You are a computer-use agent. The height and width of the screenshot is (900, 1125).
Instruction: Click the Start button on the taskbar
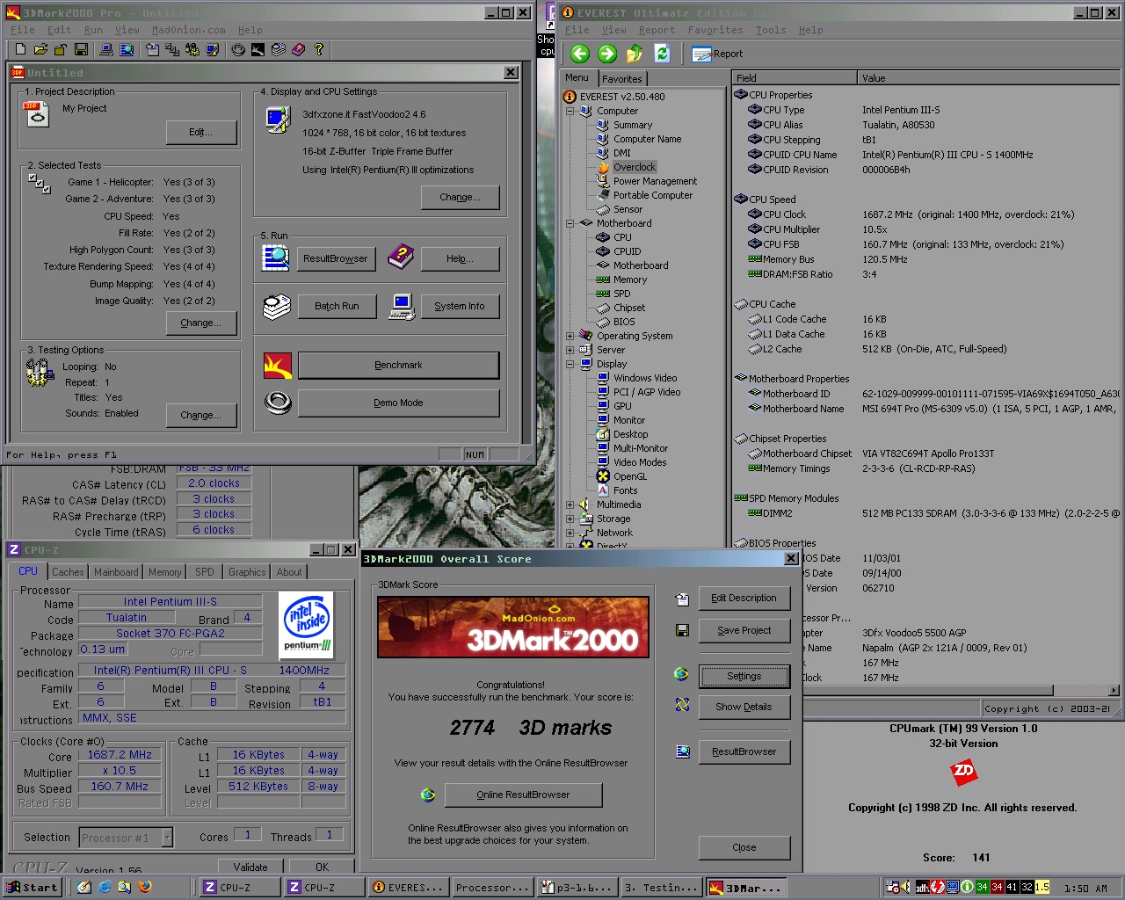(x=32, y=887)
